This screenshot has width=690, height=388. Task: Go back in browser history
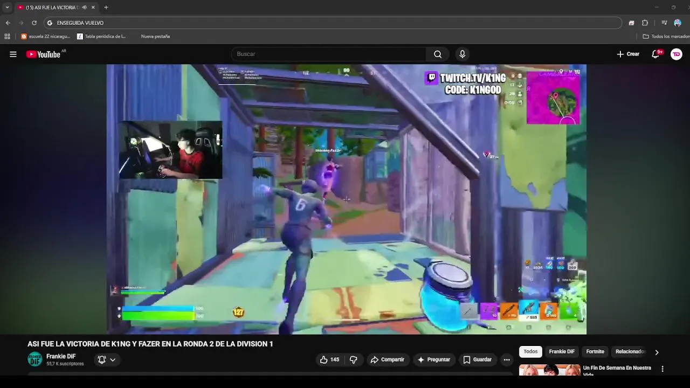click(8, 23)
